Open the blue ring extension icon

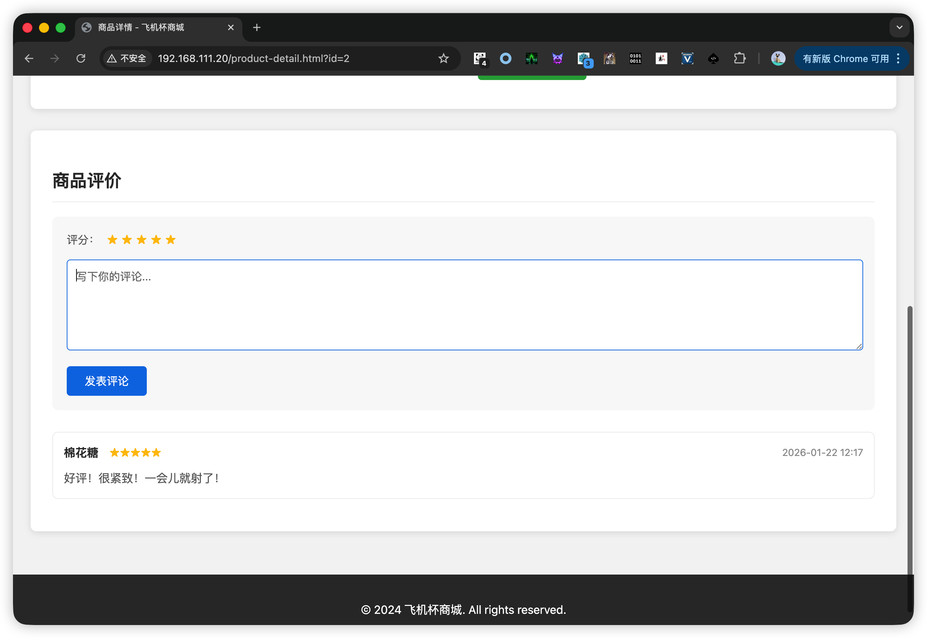coord(505,59)
